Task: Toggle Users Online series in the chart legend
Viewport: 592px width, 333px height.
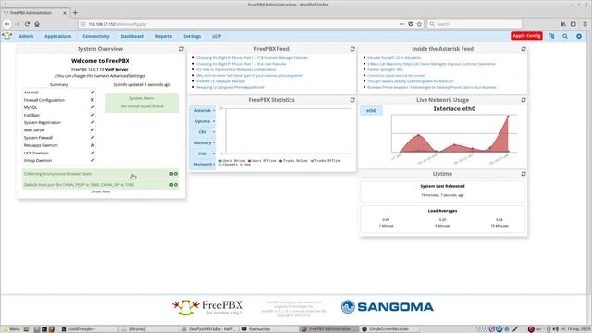Action: tap(232, 160)
